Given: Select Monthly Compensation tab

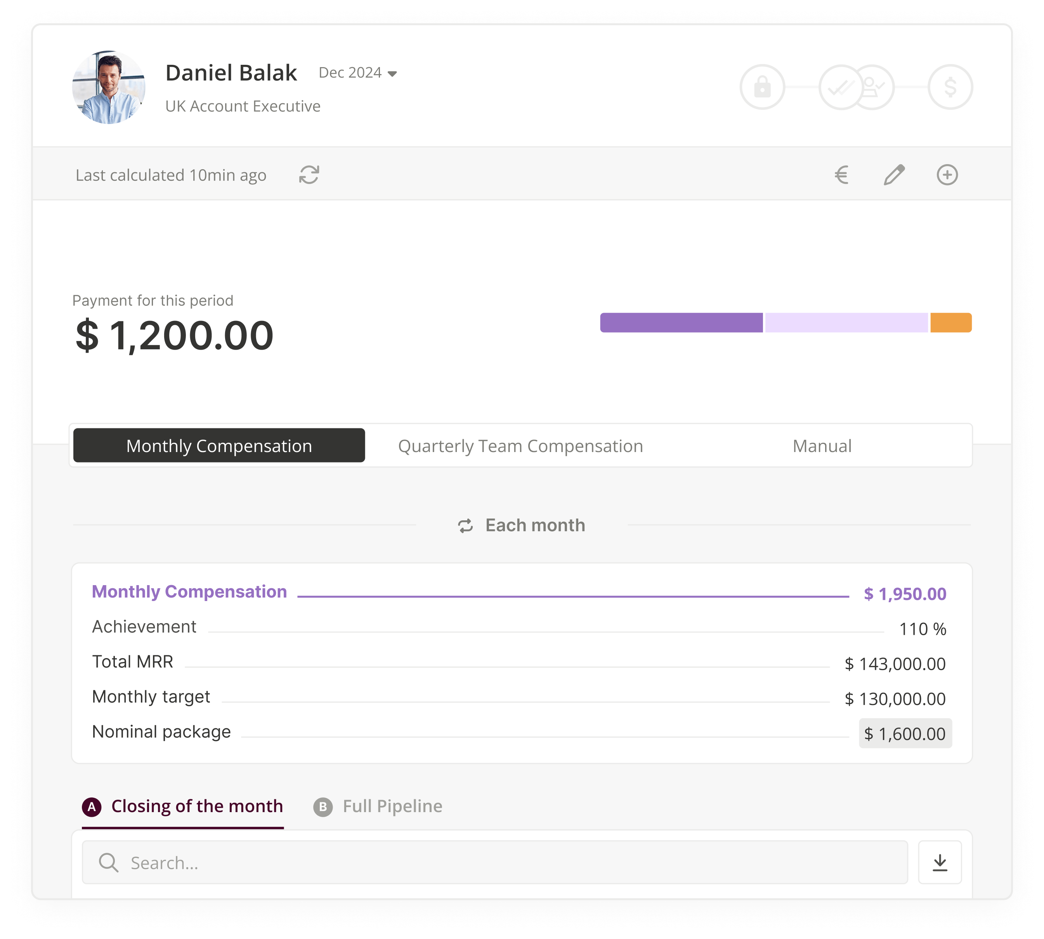Looking at the screenshot, I should (219, 444).
